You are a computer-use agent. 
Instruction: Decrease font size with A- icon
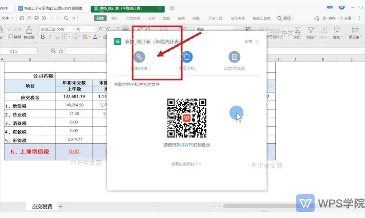[108, 29]
